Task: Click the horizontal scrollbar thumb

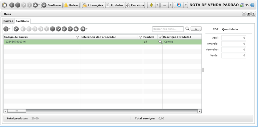Action: pos(17,111)
